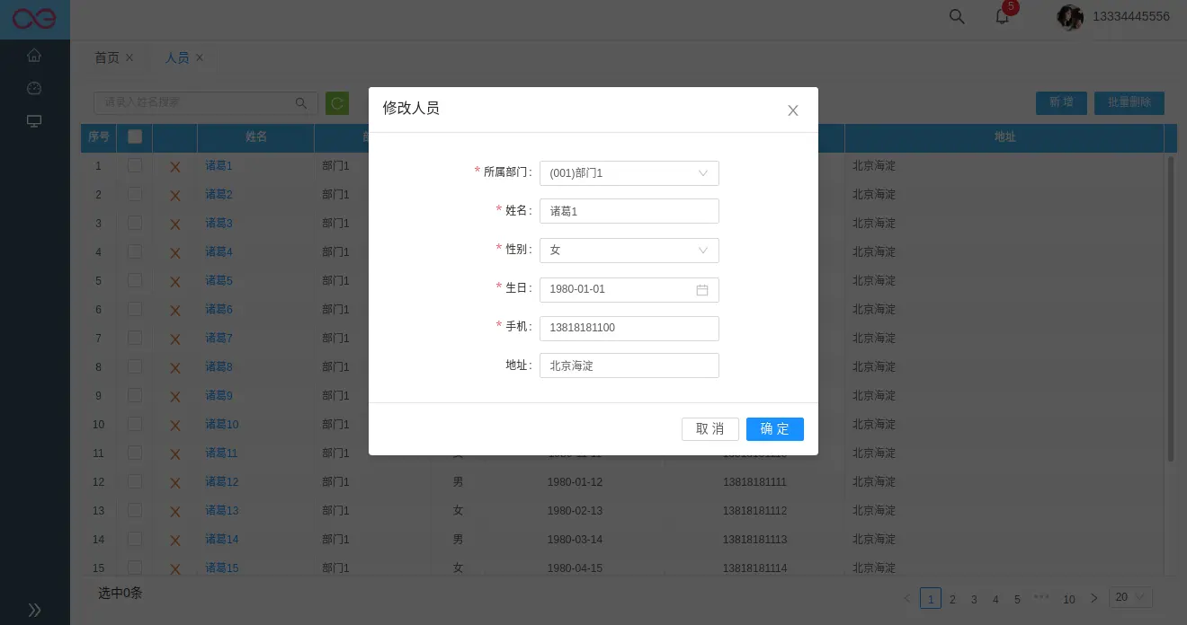Viewport: 1187px width, 625px height.
Task: Check the checkbox for row 诸葛10
Action: point(135,424)
